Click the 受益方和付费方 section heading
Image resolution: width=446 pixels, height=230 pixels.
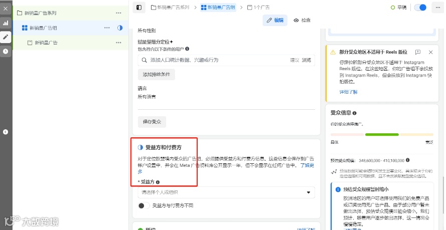164,148
